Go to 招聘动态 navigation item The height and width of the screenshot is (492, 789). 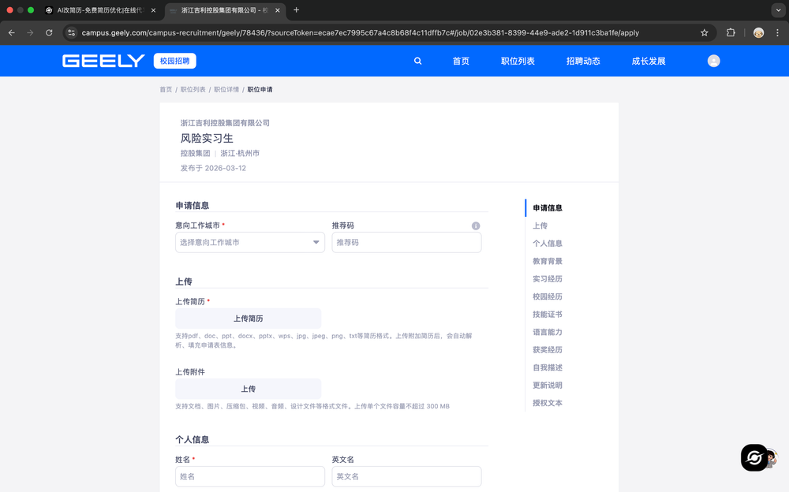(583, 61)
